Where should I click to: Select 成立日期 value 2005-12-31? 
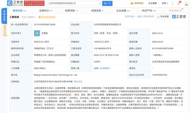[157, 33]
